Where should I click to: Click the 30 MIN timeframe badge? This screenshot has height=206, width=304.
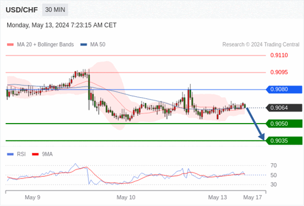click(55, 10)
